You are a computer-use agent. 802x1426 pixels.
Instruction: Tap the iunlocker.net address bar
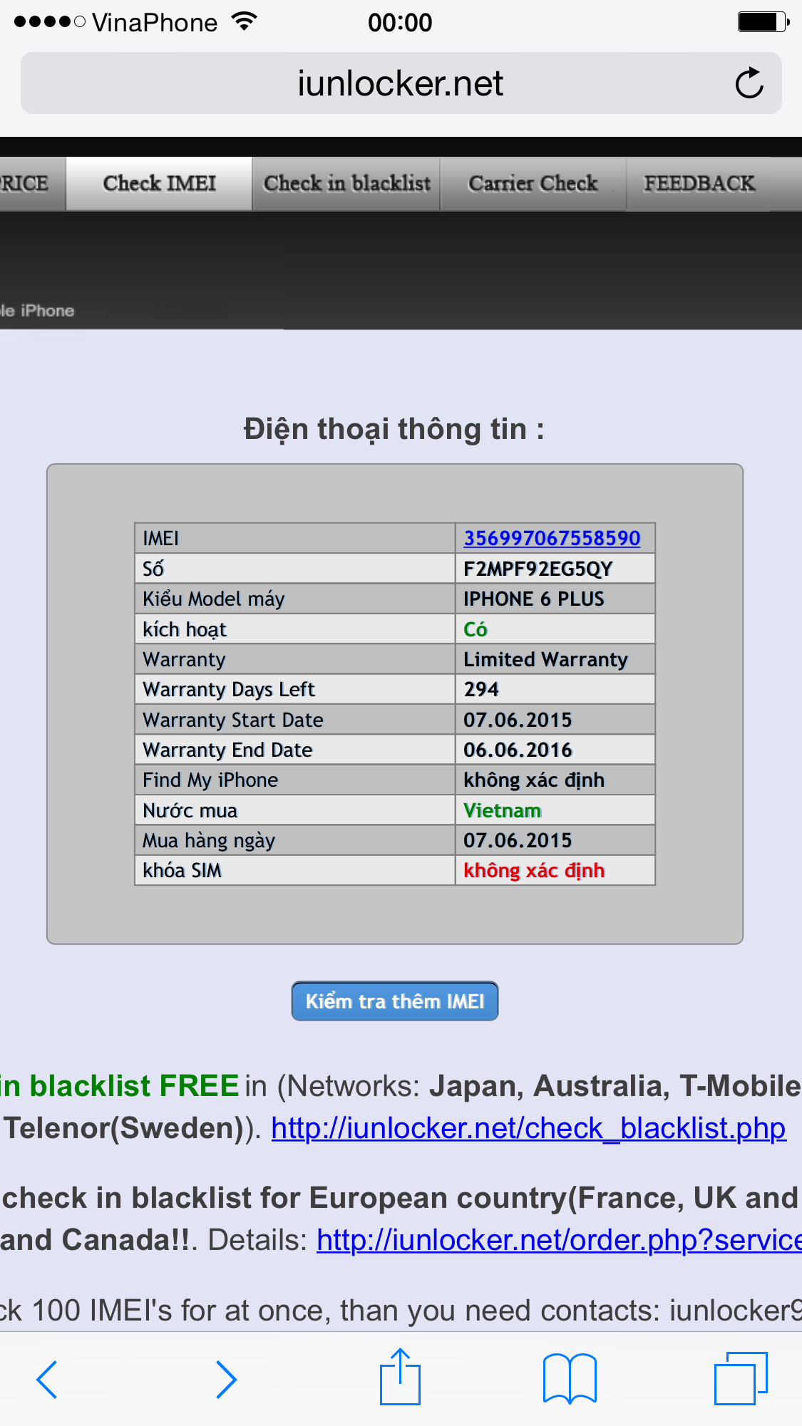(400, 83)
